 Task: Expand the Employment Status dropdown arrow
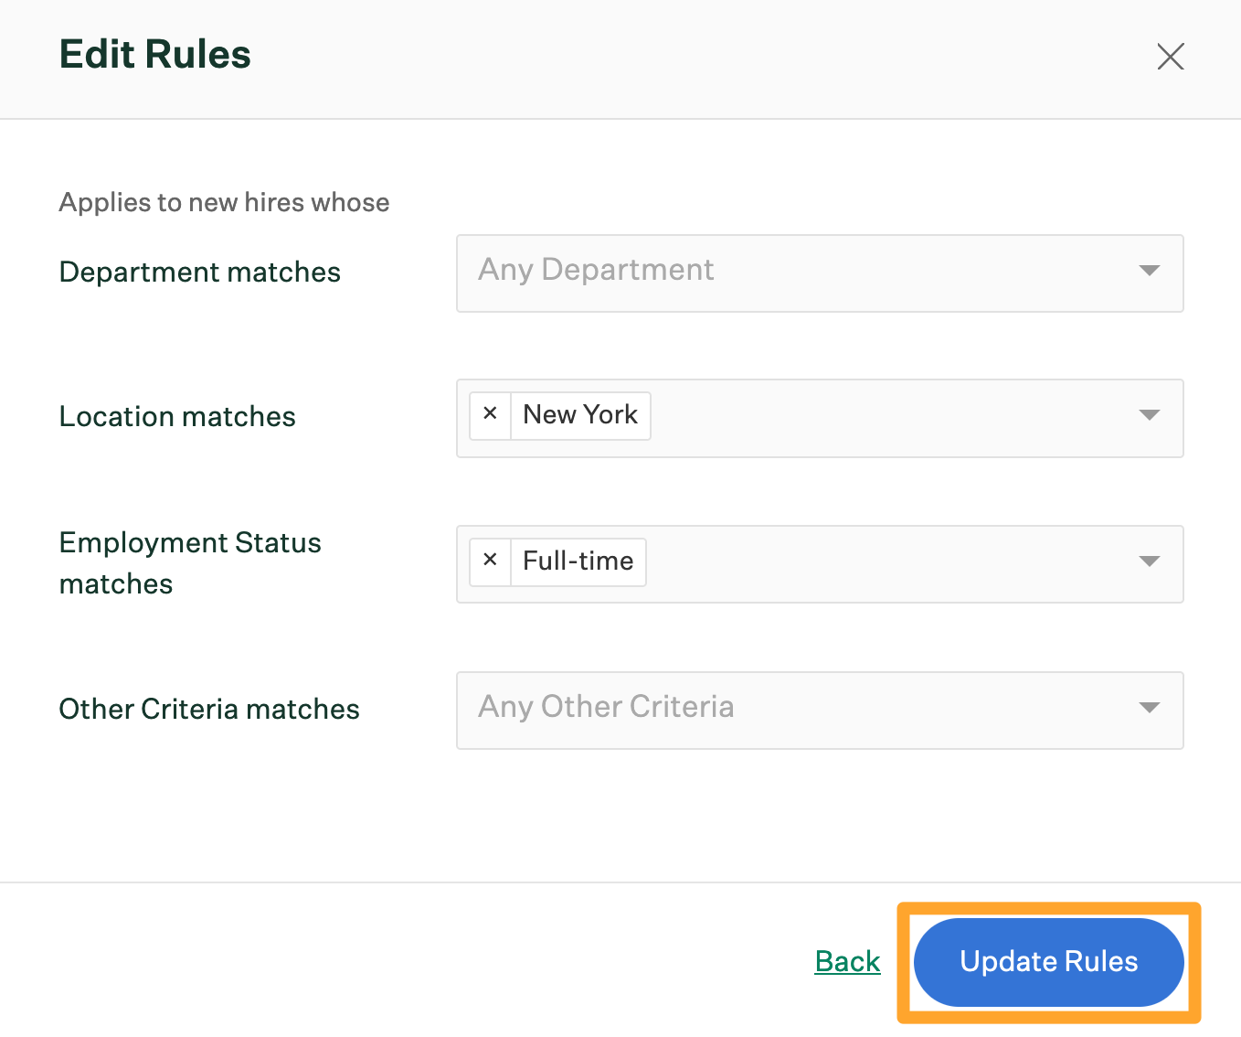pos(1149,561)
